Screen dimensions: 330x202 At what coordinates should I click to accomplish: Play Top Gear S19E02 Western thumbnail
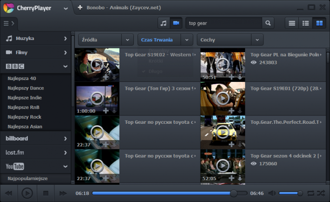pos(97,65)
